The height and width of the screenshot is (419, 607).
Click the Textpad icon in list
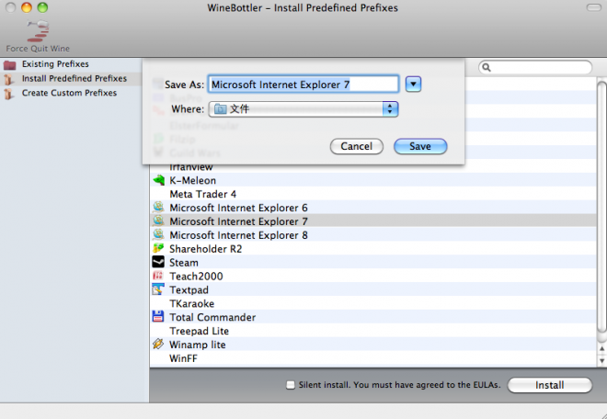tap(159, 290)
